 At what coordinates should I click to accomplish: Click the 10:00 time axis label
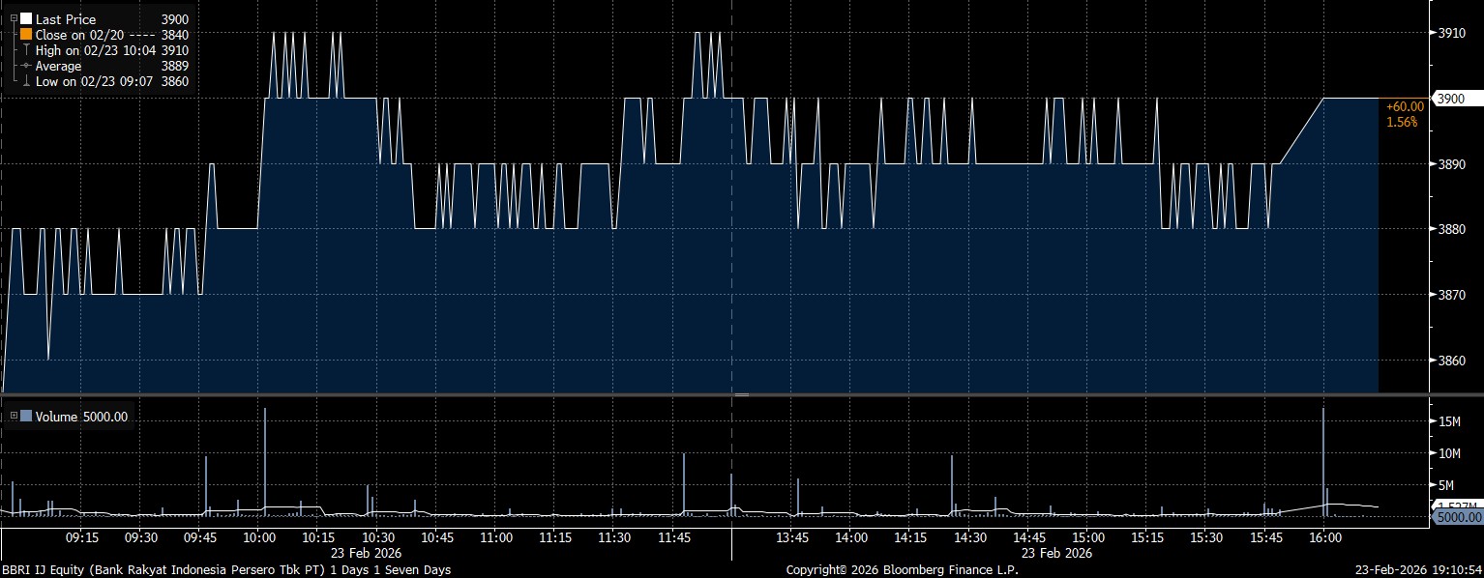tap(257, 536)
